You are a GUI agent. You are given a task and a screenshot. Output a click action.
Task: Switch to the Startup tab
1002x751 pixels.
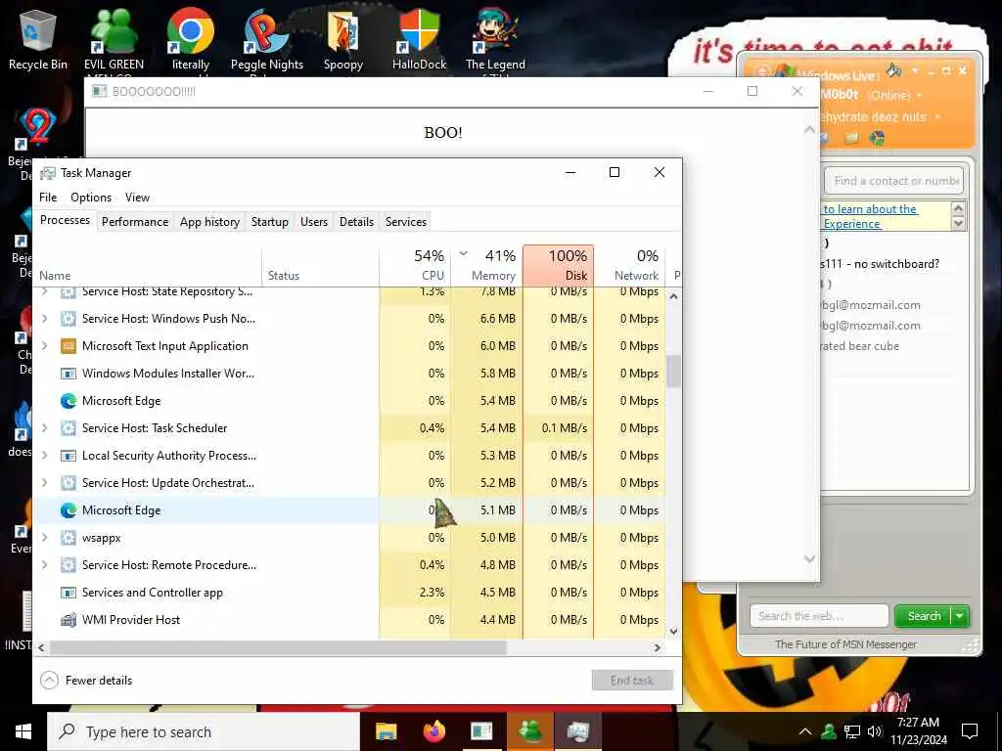pyautogui.click(x=270, y=222)
